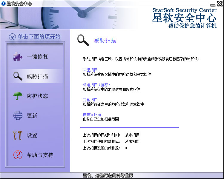The width and height of the screenshot is (224, 179).
Task: Open the 一键修复 menu item
Action: pos(37,56)
